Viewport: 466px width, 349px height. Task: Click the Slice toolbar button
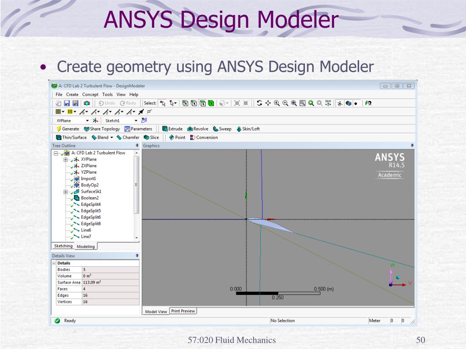pos(151,137)
